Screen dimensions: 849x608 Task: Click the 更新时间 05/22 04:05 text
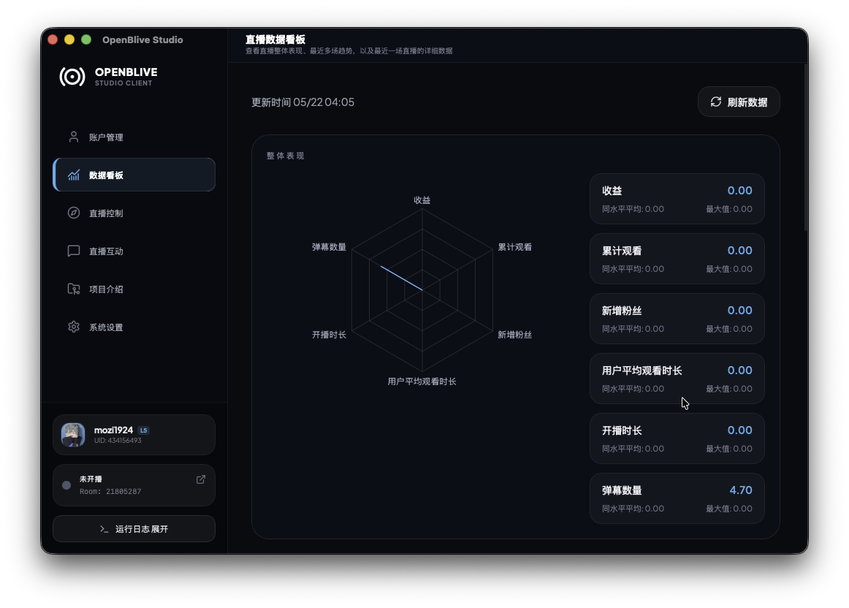pyautogui.click(x=302, y=102)
